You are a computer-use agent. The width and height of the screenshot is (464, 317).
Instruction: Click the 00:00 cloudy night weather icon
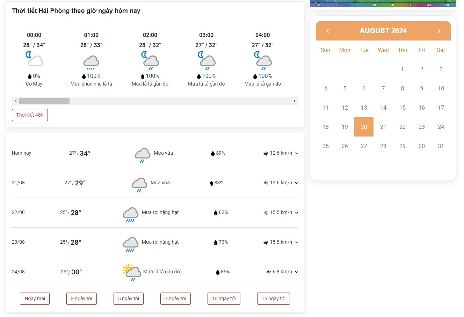pyautogui.click(x=34, y=59)
